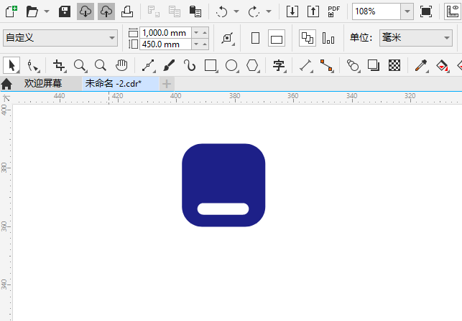The height and width of the screenshot is (321, 462).
Task: Toggle full screen preview icon
Action: pyautogui.click(x=426, y=11)
